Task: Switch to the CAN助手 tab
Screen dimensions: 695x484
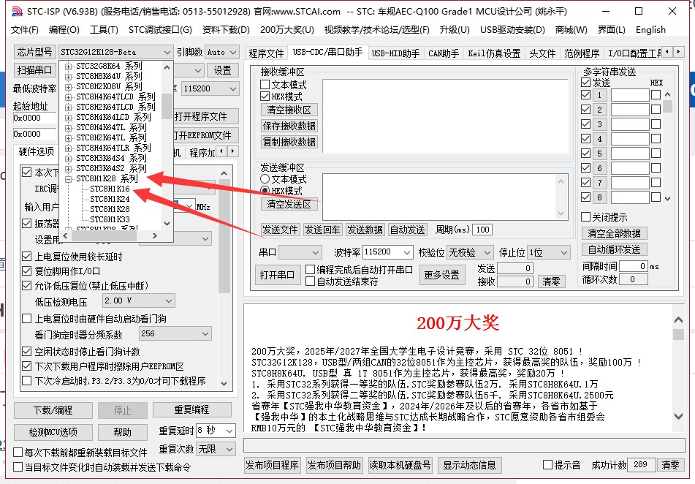Action: [x=444, y=53]
